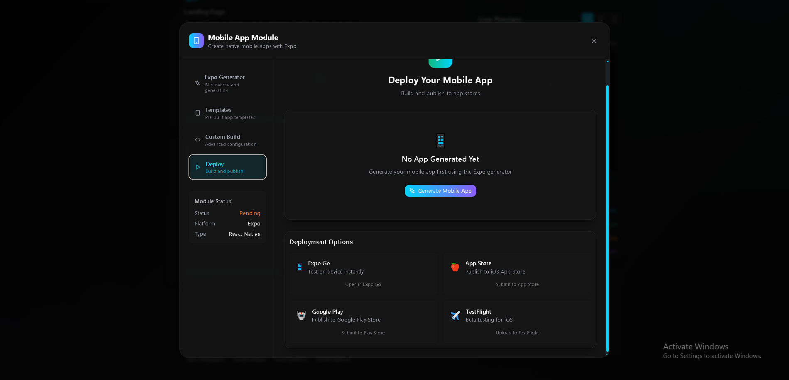Click the Pending status value
Viewport: 789px width, 380px height.
click(x=250, y=213)
